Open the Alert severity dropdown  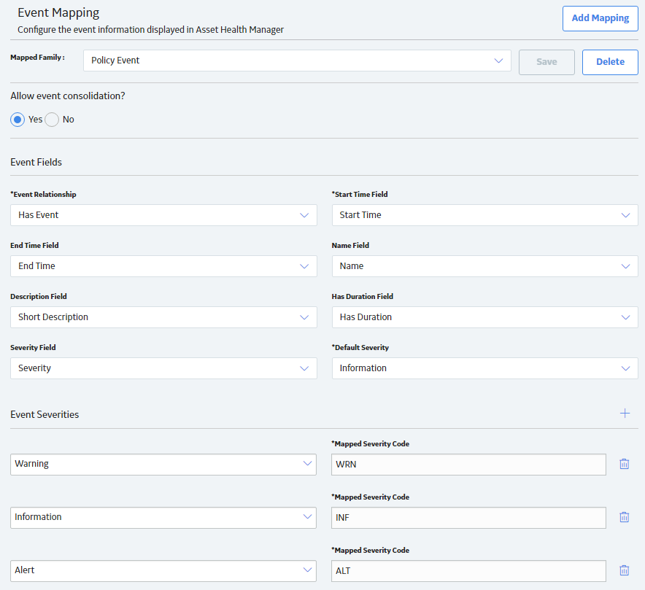pos(163,571)
